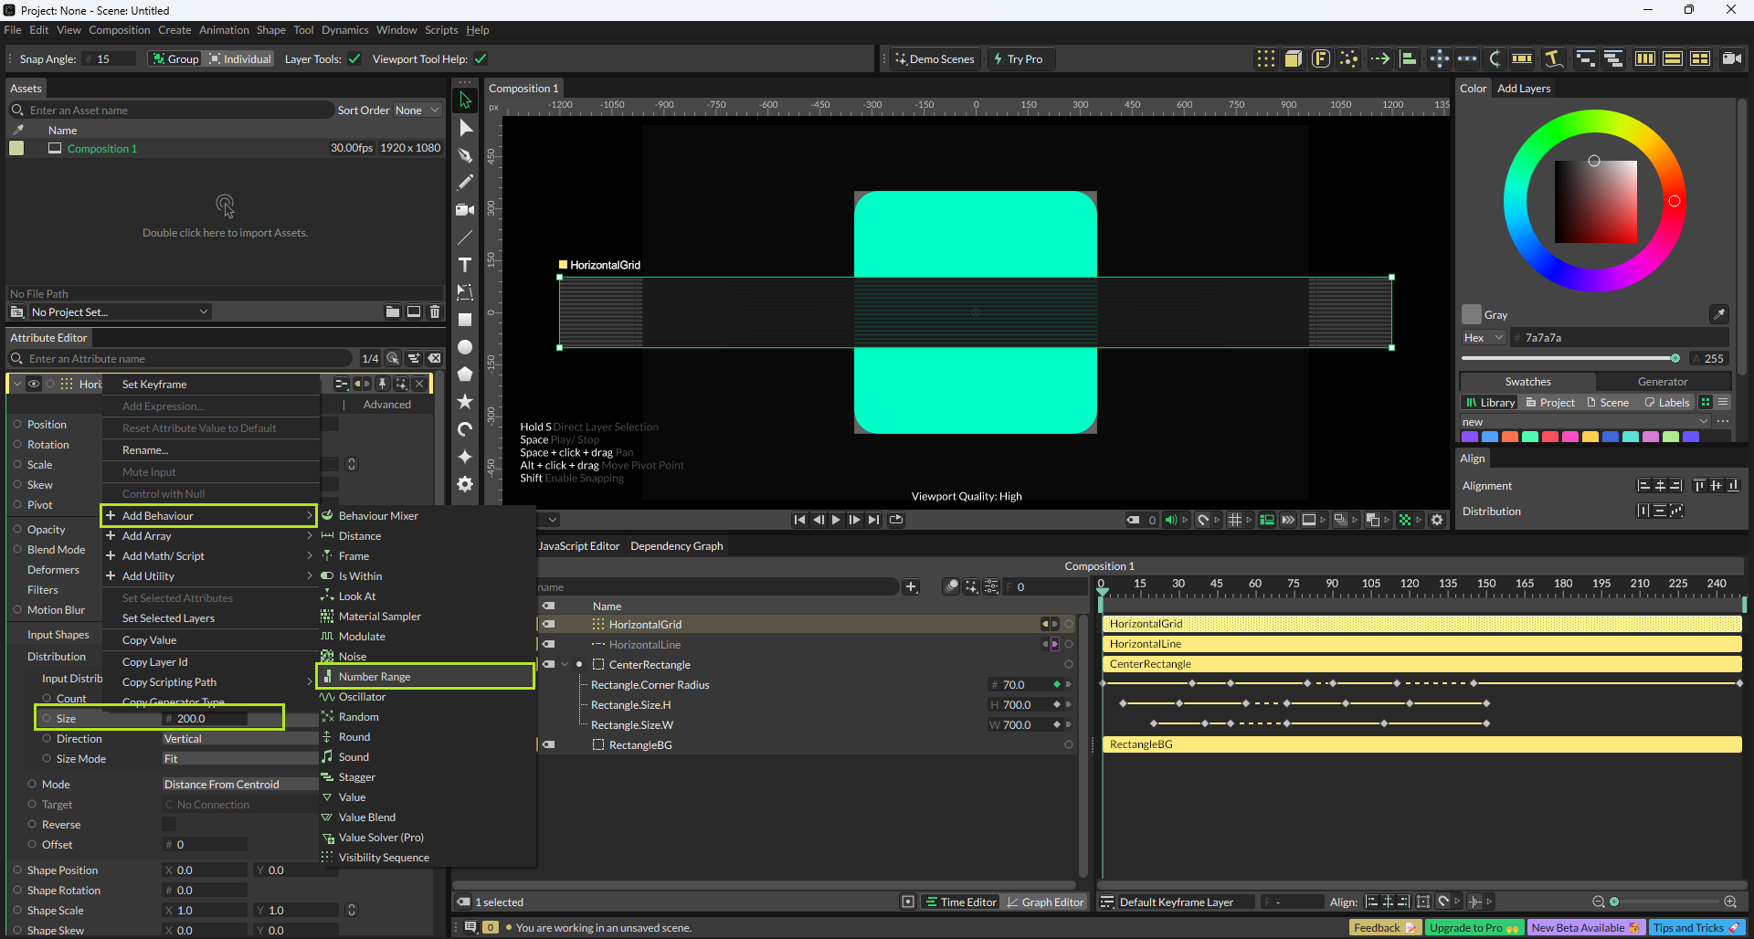Choose the Ellipse shape tool
The image size is (1754, 939).
tap(465, 347)
